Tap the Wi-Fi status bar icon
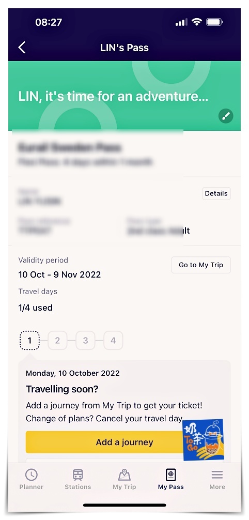Viewport: 249px width, 520px height. click(197, 22)
